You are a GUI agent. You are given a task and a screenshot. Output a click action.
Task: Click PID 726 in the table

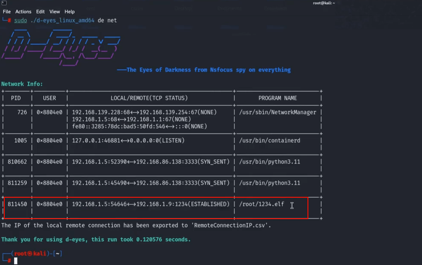pyautogui.click(x=22, y=112)
